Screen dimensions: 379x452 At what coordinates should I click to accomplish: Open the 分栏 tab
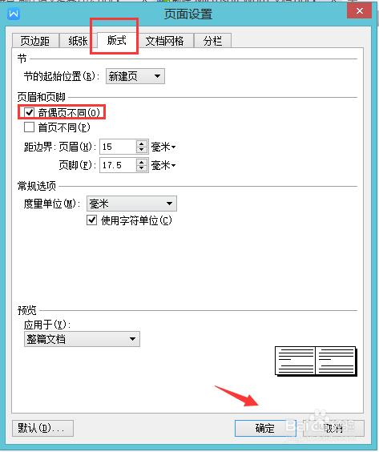tap(212, 41)
